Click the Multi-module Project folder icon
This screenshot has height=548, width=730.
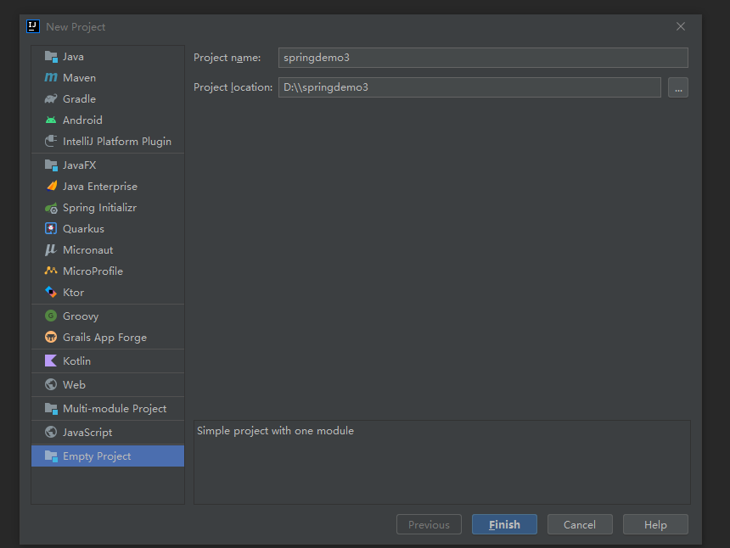coord(51,408)
